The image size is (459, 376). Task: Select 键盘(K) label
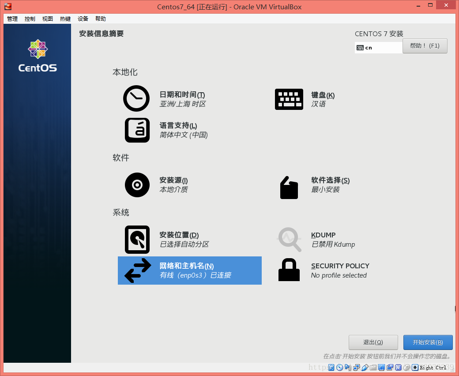(x=323, y=95)
